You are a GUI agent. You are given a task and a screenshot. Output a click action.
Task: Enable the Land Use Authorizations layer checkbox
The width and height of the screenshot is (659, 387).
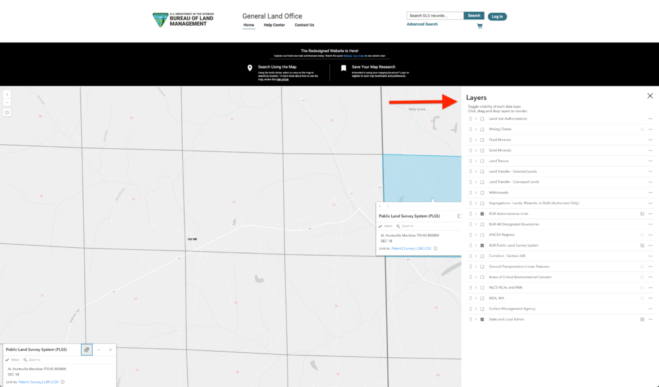pos(482,118)
